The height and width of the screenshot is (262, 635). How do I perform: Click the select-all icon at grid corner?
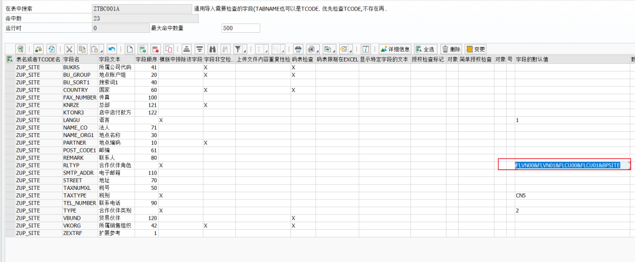[x=10, y=59]
